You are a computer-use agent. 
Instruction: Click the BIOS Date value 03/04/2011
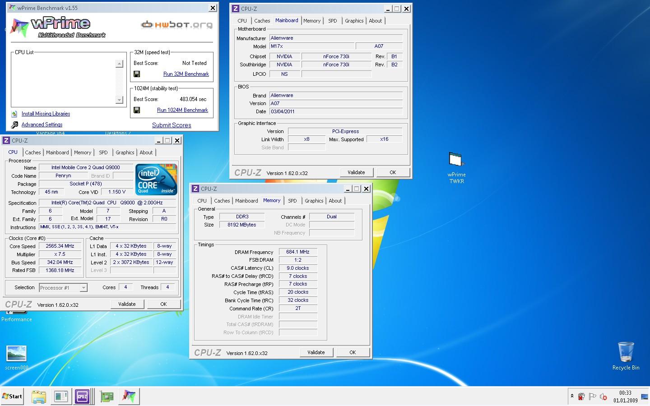click(x=336, y=111)
